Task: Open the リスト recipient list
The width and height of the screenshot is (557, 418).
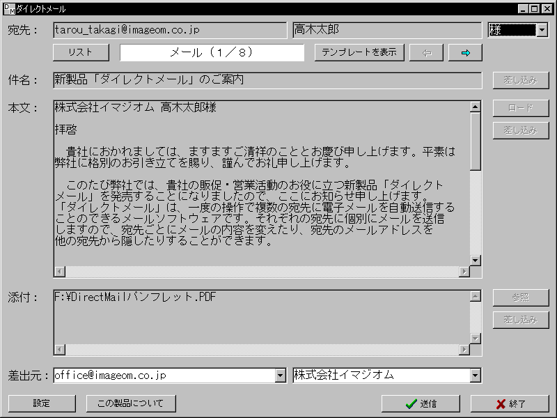Action: (81, 52)
